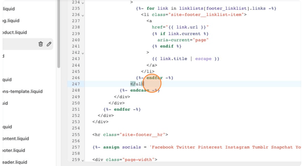Click line number 247 in gutter
Screen dimensions: 303x166
[76, 84]
